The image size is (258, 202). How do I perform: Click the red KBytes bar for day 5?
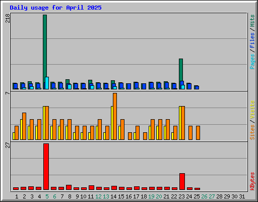click(46, 167)
